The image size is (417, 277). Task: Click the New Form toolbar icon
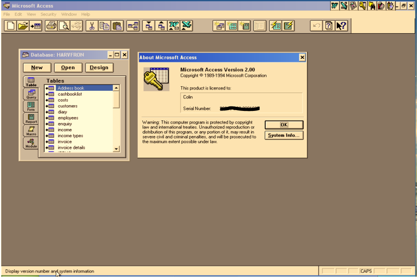tap(232, 26)
